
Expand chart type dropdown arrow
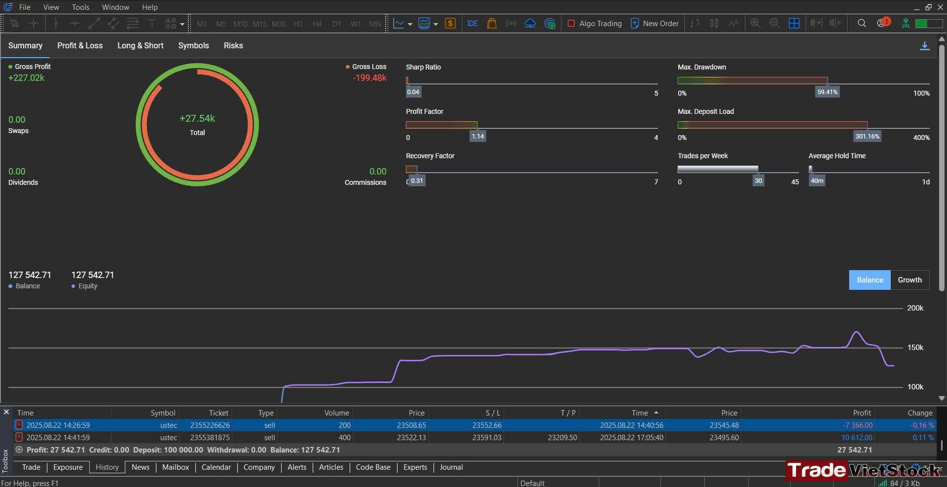point(410,24)
